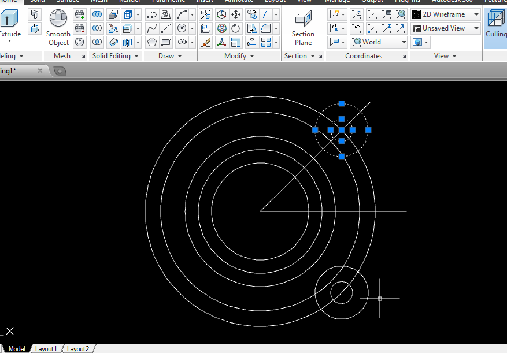Open the Array tool dropdown arrow
The image size is (507, 353).
click(276, 42)
